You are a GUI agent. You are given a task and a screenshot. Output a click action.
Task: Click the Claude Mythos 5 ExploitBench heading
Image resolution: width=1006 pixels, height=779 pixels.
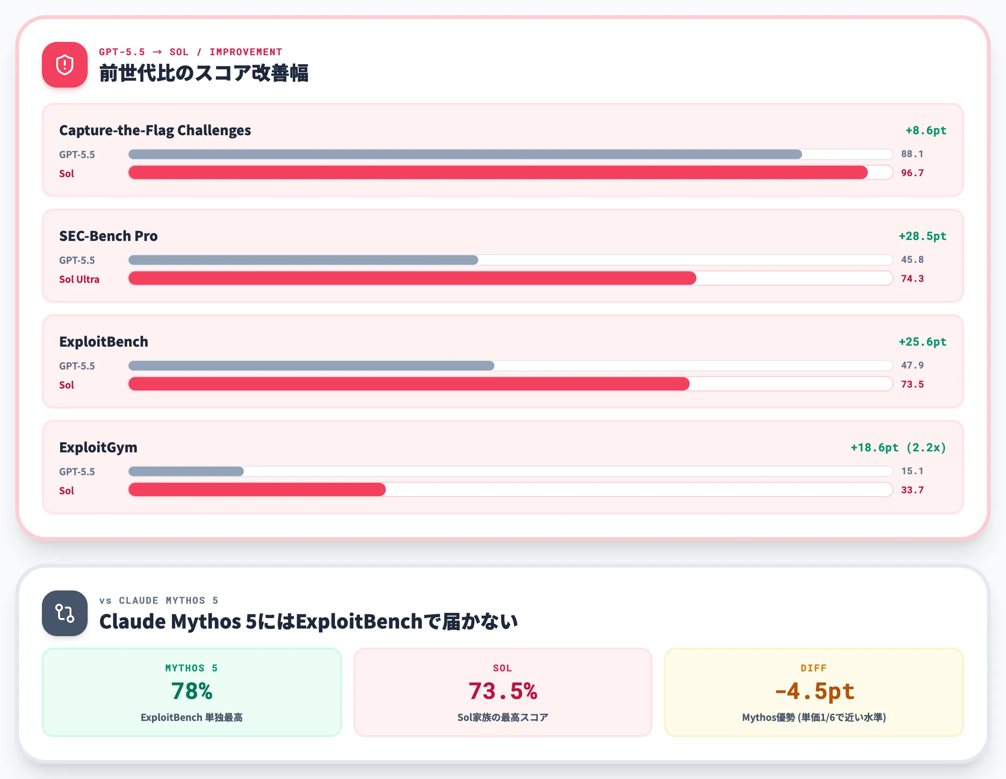pos(308,622)
